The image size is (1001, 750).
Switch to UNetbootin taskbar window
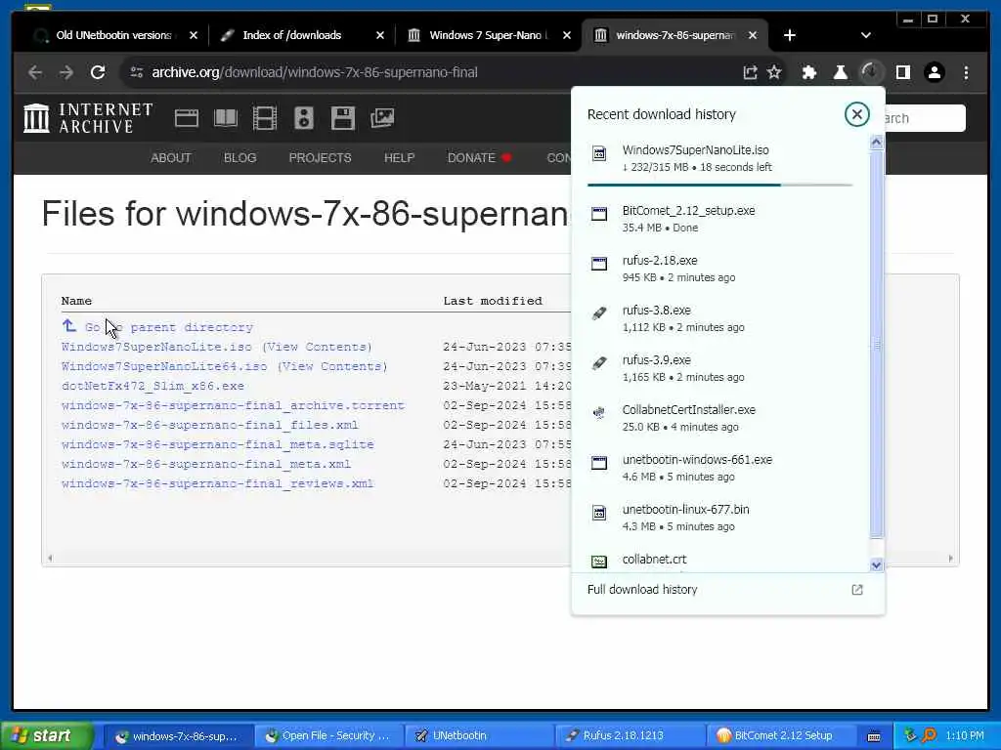click(479, 736)
